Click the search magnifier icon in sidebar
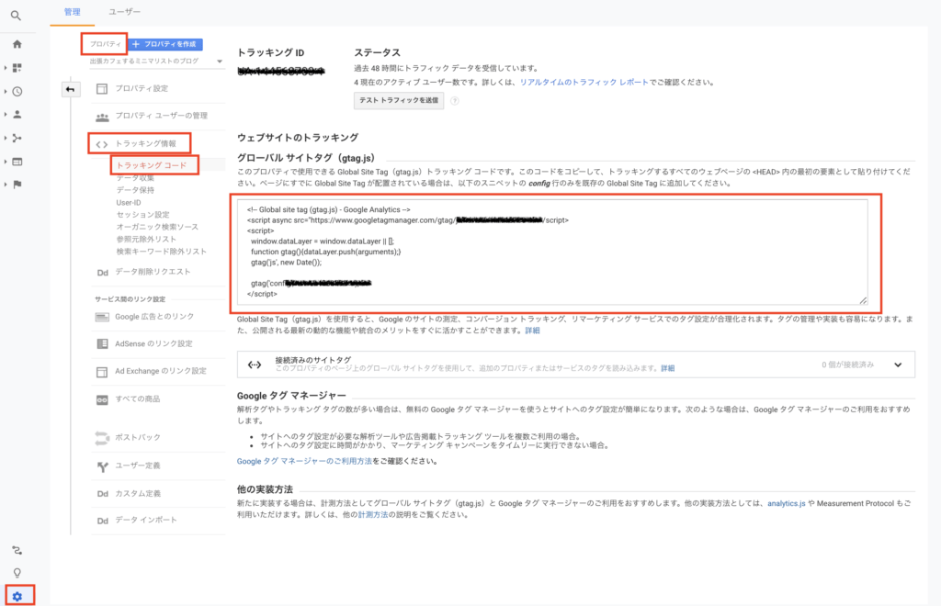941x606 pixels. click(x=17, y=16)
